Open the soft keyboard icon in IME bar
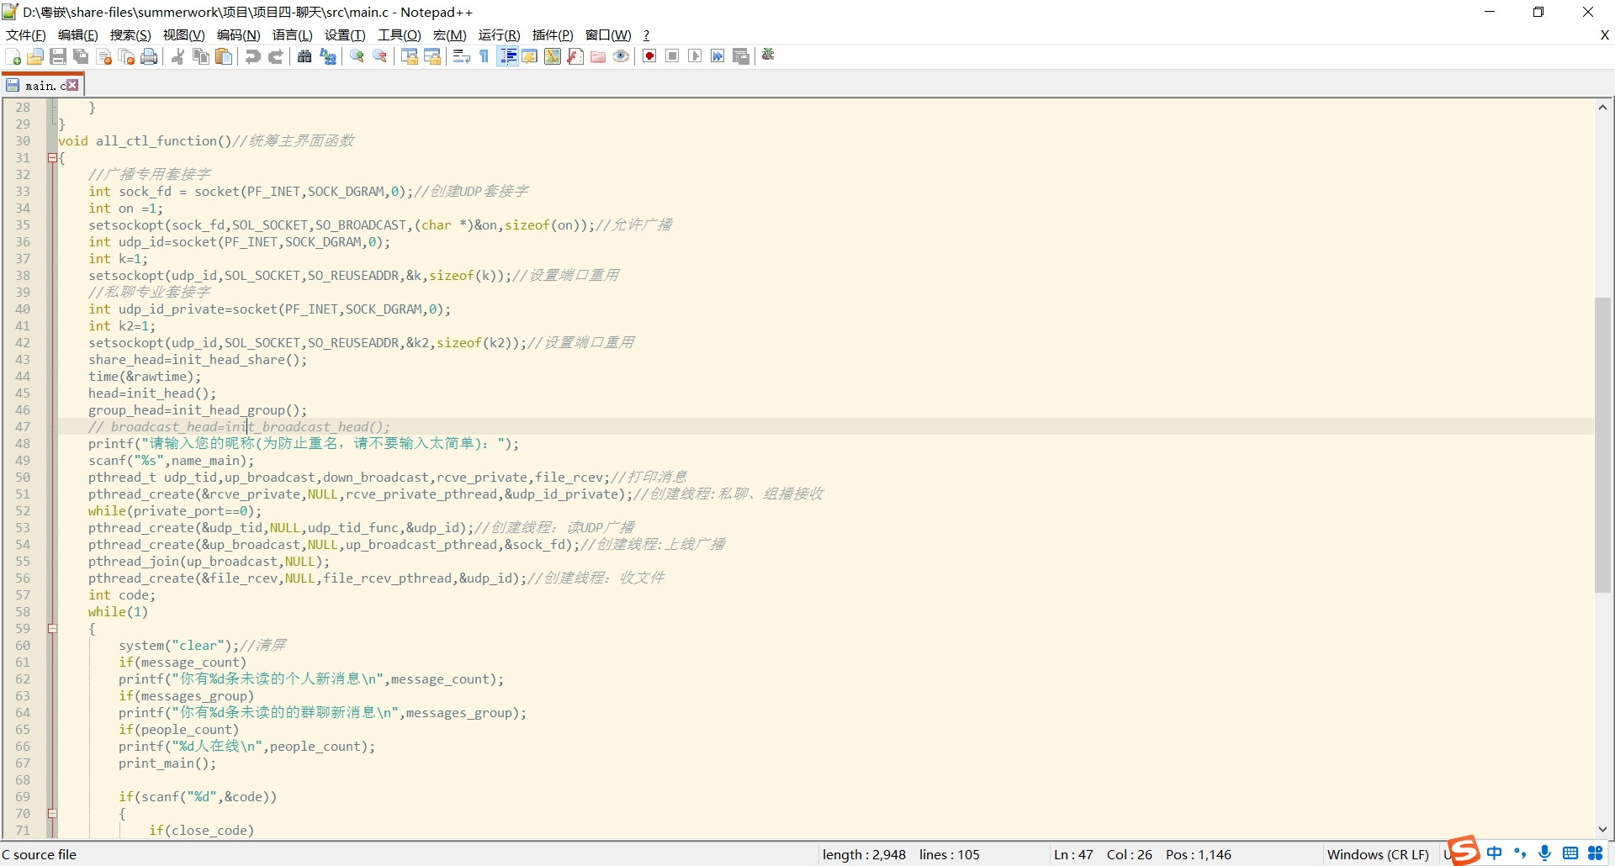Viewport: 1615px width, 866px height. click(1570, 853)
